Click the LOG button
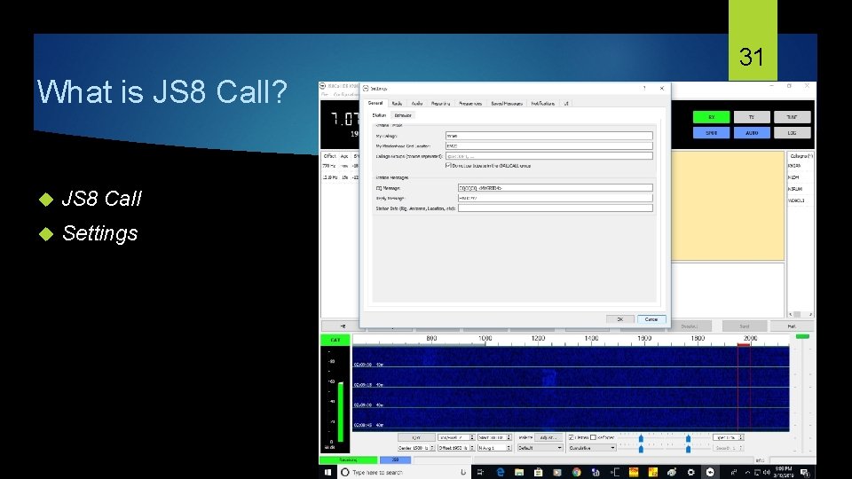Viewport: 852px width, 479px height. [792, 132]
